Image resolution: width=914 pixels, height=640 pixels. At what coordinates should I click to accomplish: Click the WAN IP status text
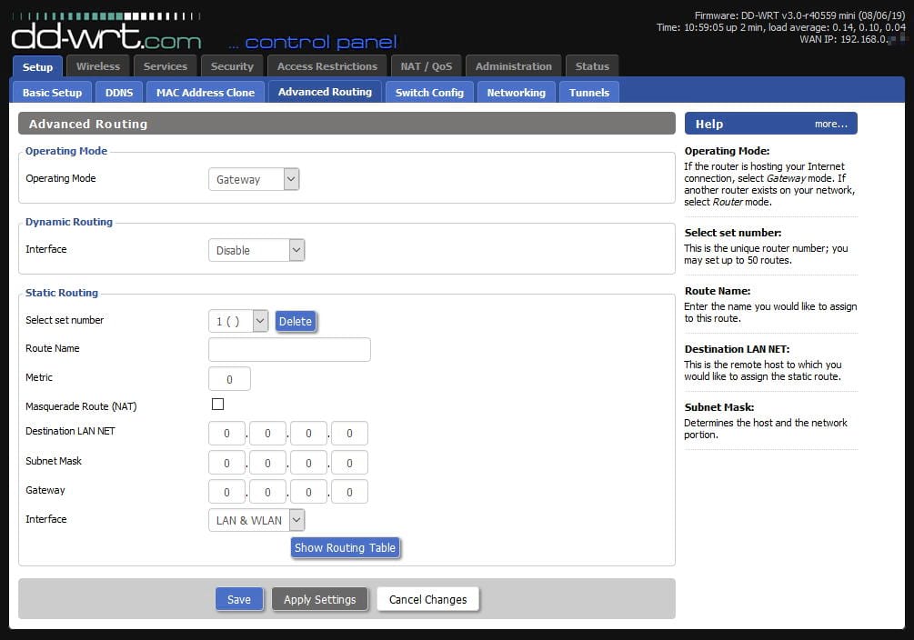(852, 39)
